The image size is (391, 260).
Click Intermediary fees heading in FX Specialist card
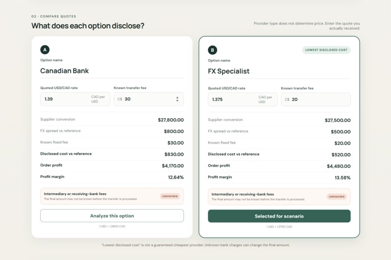[243, 194]
